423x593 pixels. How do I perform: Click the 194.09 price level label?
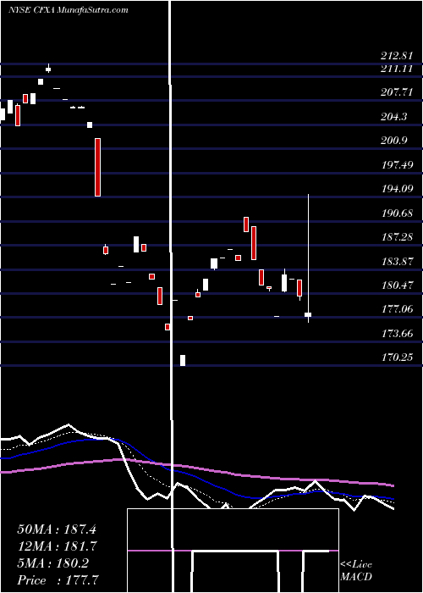coord(397,188)
